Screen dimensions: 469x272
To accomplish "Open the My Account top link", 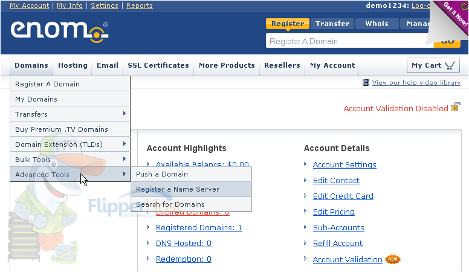I will point(29,5).
